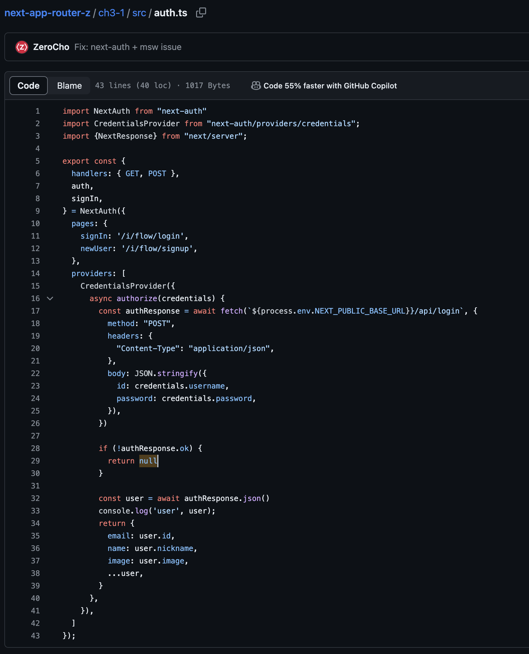
Task: Click 'username' on line 23
Action: tap(207, 386)
